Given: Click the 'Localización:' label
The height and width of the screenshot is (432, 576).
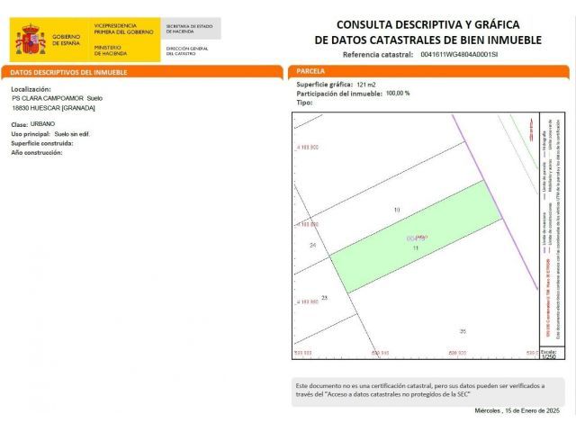Looking at the screenshot, I should (31, 89).
